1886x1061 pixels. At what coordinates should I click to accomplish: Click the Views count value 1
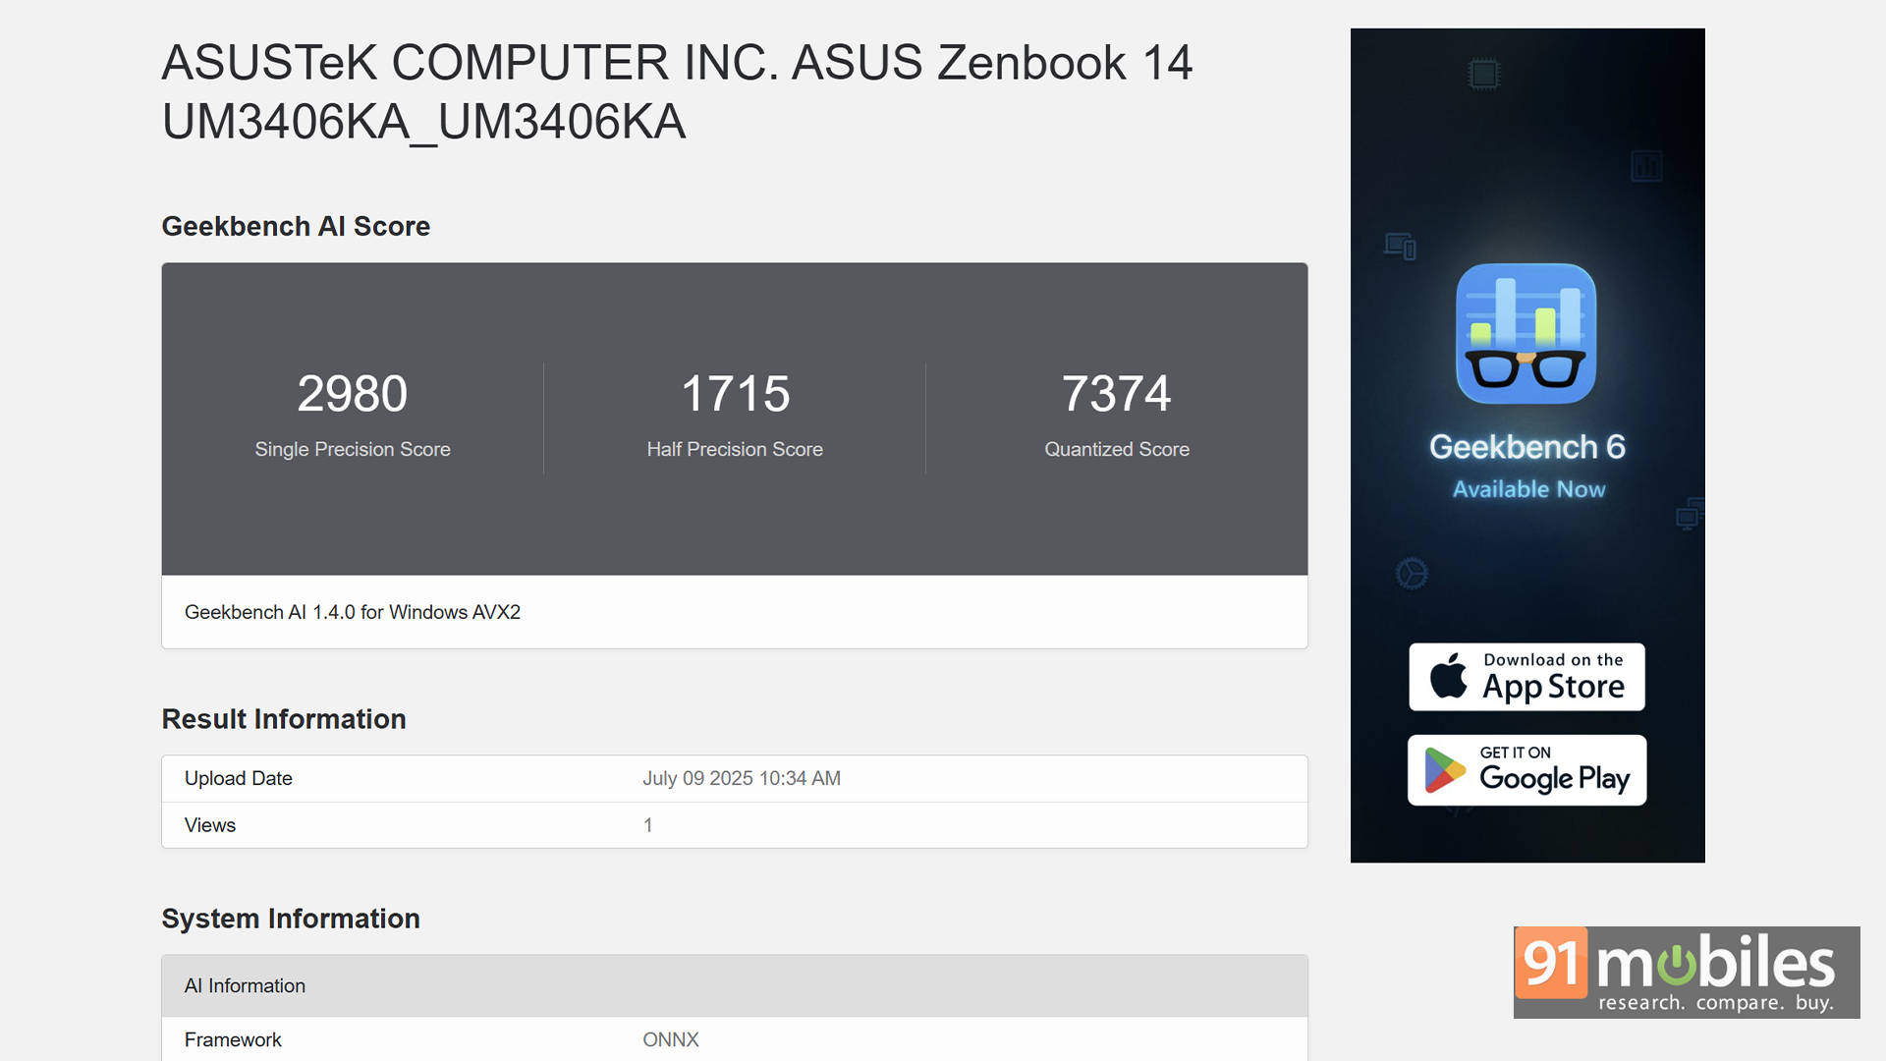(x=647, y=825)
